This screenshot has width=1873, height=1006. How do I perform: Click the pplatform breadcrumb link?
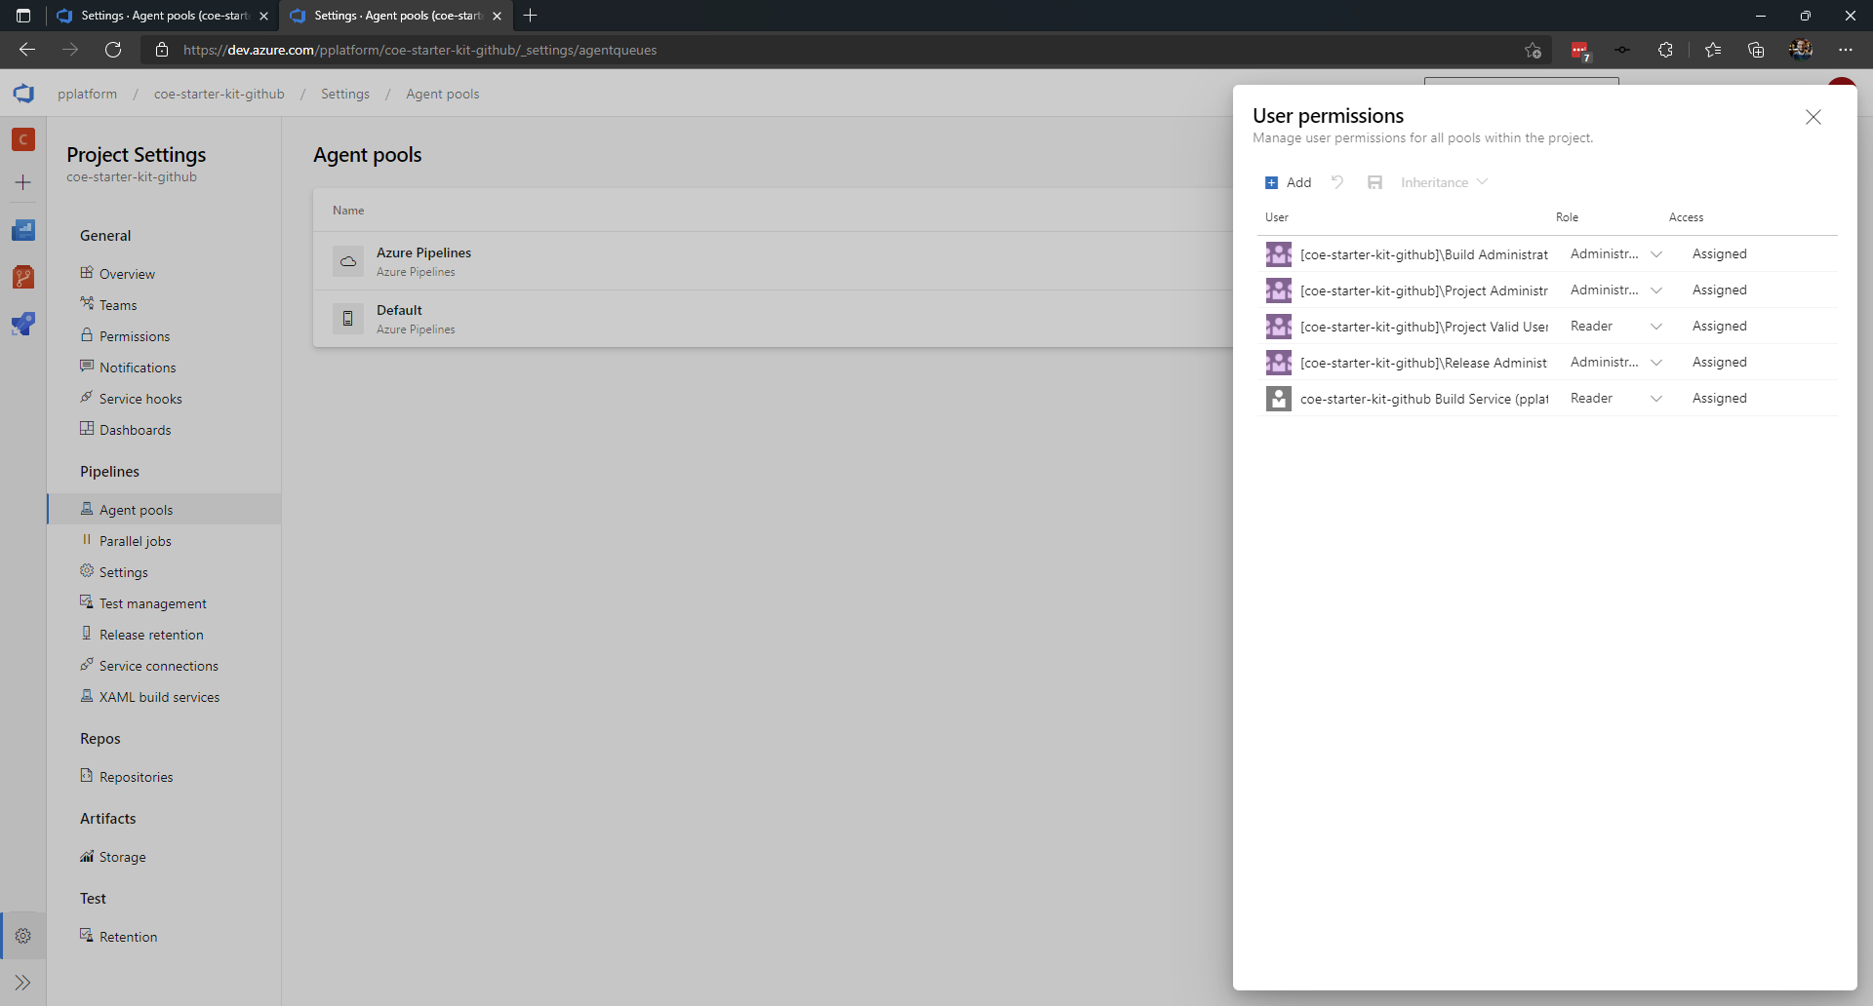tap(87, 94)
